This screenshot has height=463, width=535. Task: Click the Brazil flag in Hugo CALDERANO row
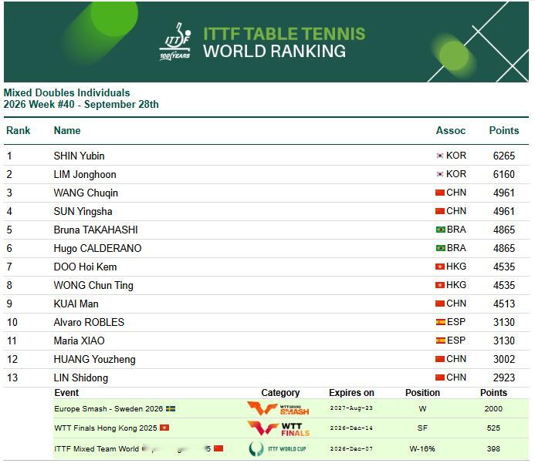coord(441,248)
